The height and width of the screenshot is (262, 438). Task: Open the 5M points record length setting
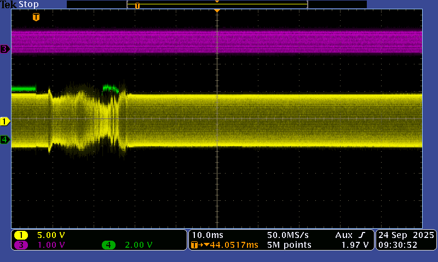point(289,245)
